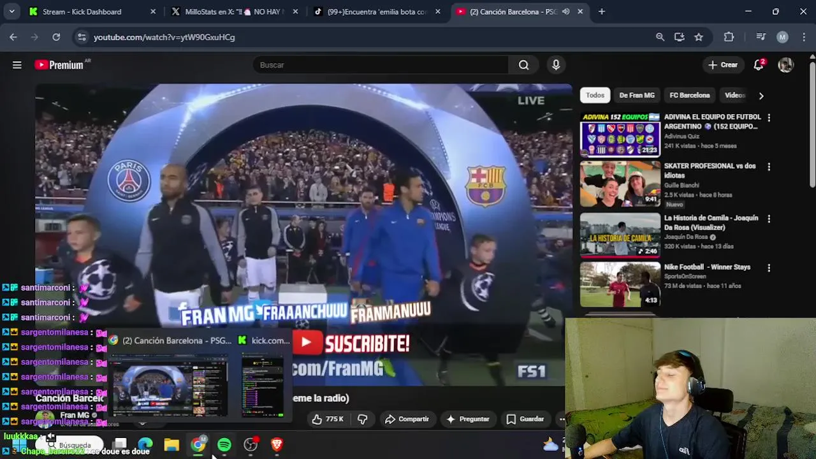Open the tab search chevron in Chrome
Viewport: 816px width, 459px height.
pos(11,11)
